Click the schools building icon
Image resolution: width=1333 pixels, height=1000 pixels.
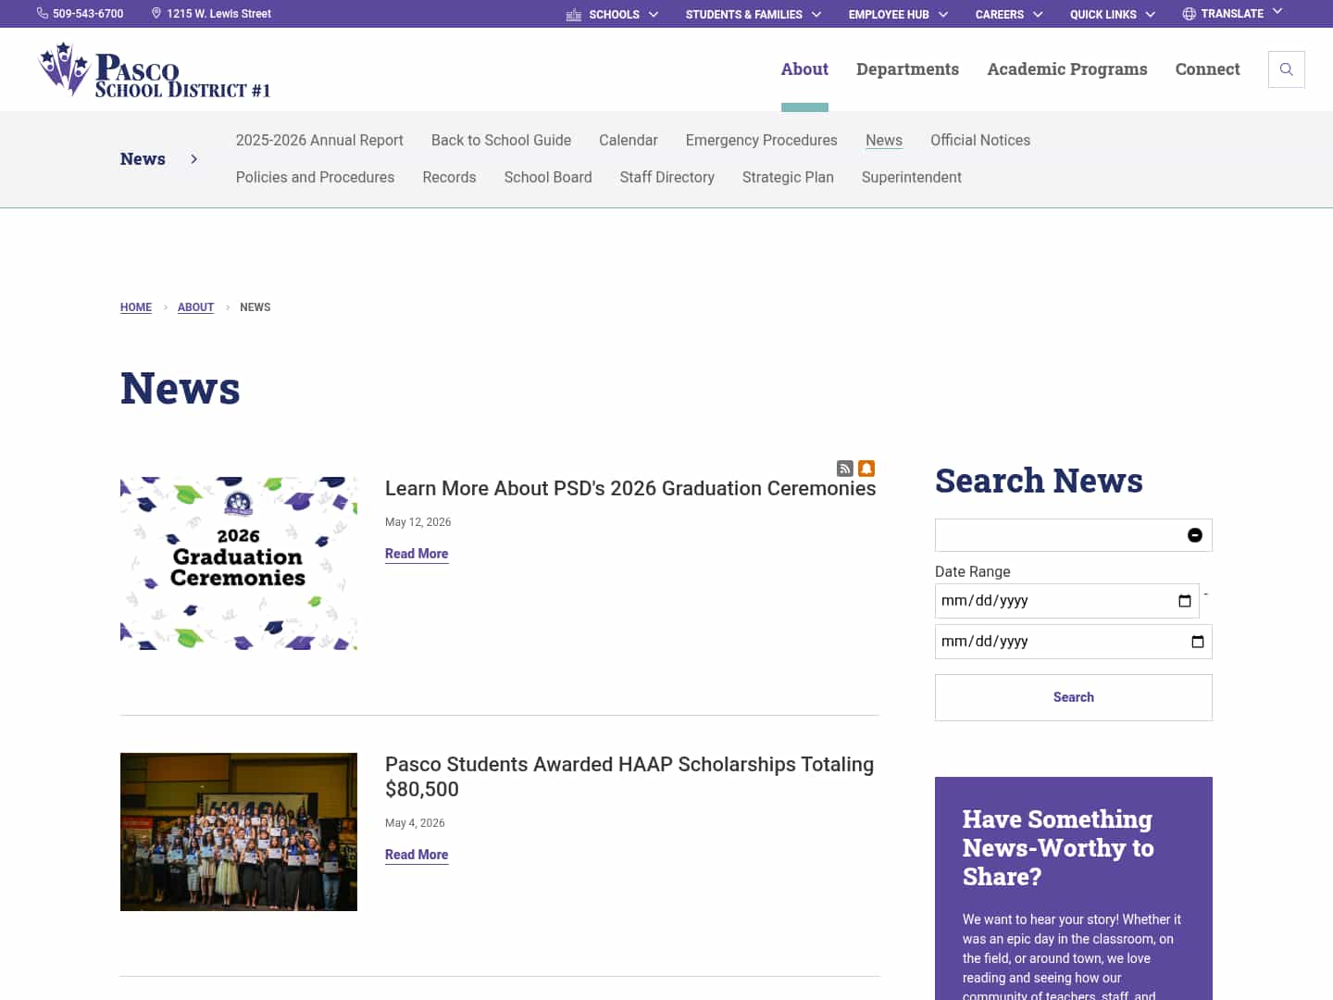574,14
